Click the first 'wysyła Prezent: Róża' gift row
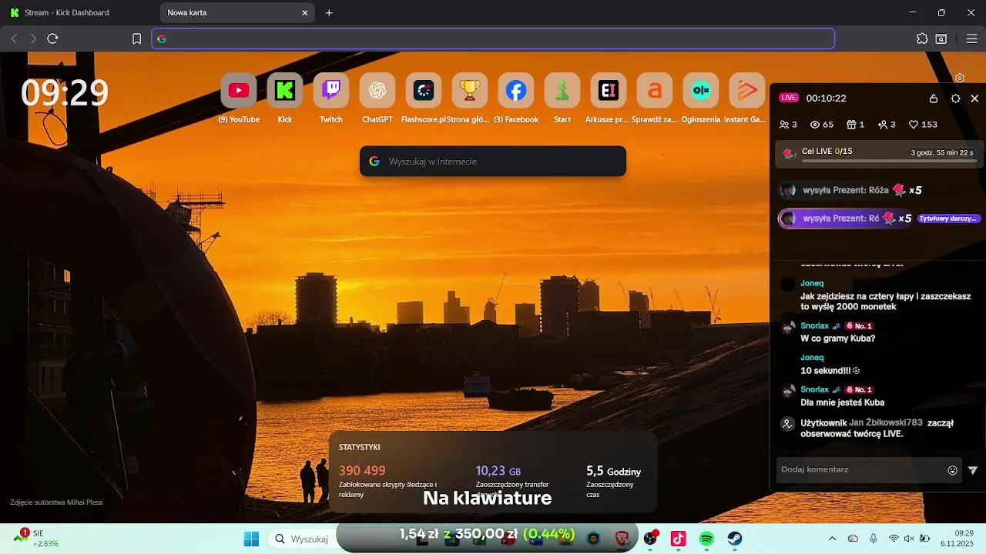Image resolution: width=986 pixels, height=554 pixels. coord(851,190)
